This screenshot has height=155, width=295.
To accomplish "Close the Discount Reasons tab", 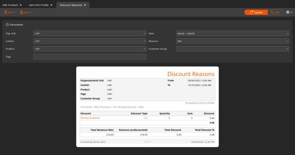I will tap(85, 5).
